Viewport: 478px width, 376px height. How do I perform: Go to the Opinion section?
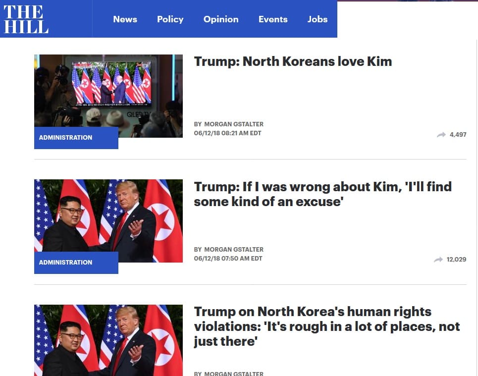click(x=221, y=19)
